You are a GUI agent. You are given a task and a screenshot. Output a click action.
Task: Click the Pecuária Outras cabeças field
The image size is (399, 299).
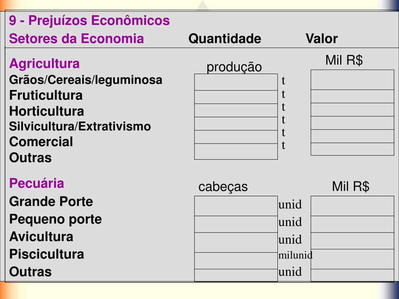(236, 275)
